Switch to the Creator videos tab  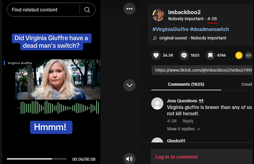[247, 84]
